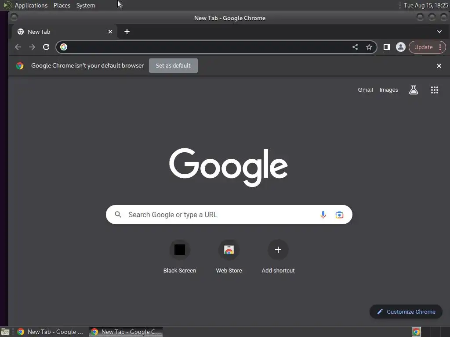The image size is (450, 337).
Task: Focus the Search Google or type a URL box
Action: [x=229, y=215]
